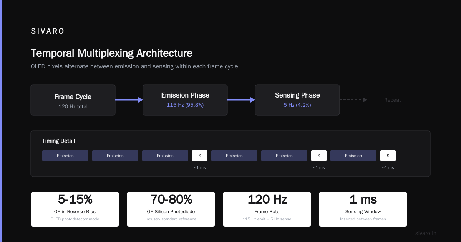Image resolution: width=461 pixels, height=242 pixels.
Task: Click the 1 ms Sensing Window card
Action: click(x=363, y=209)
